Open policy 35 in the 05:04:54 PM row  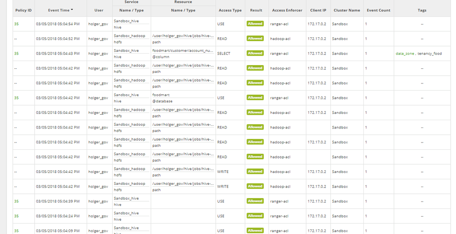16,24
